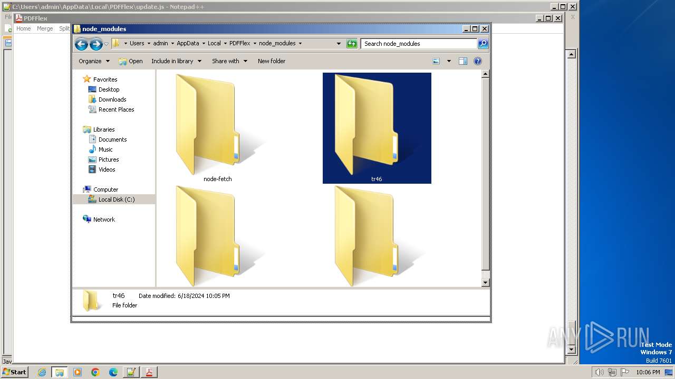The height and width of the screenshot is (379, 675).
Task: Open Recent Places in navigation pane
Action: (116, 109)
